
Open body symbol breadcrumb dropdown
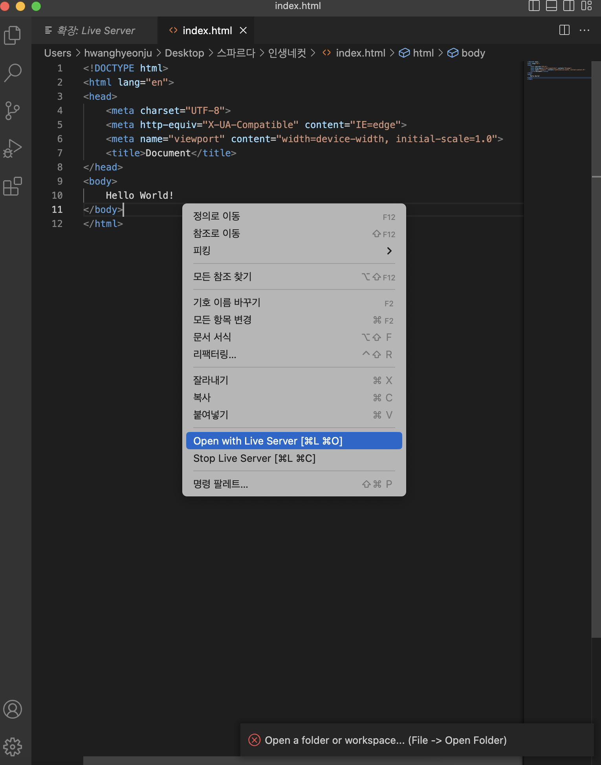tap(466, 53)
